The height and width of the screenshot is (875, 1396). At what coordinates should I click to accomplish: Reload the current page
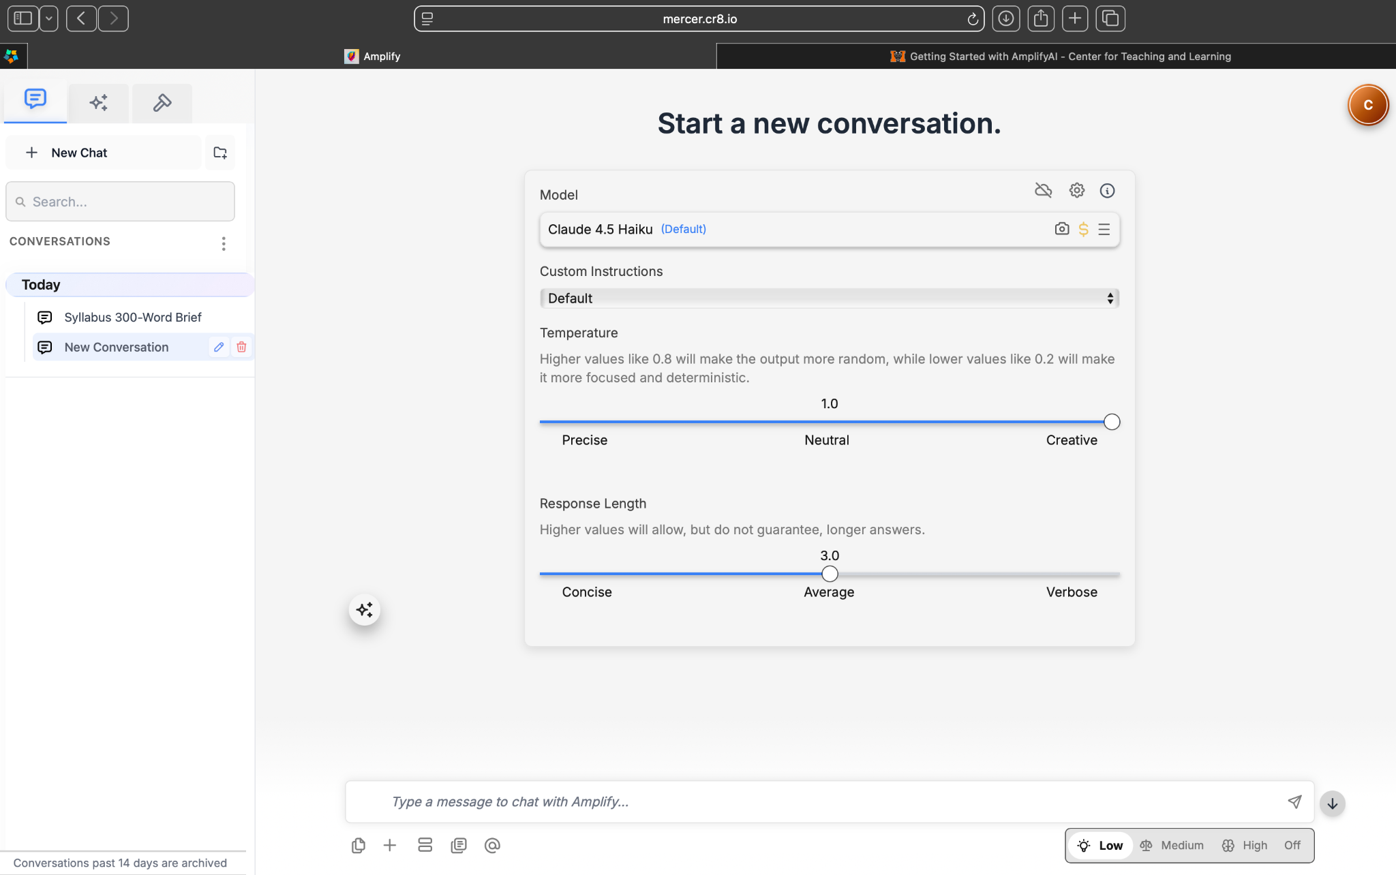coord(973,19)
